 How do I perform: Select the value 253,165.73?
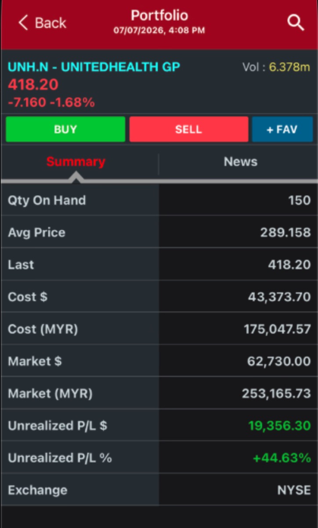277,393
